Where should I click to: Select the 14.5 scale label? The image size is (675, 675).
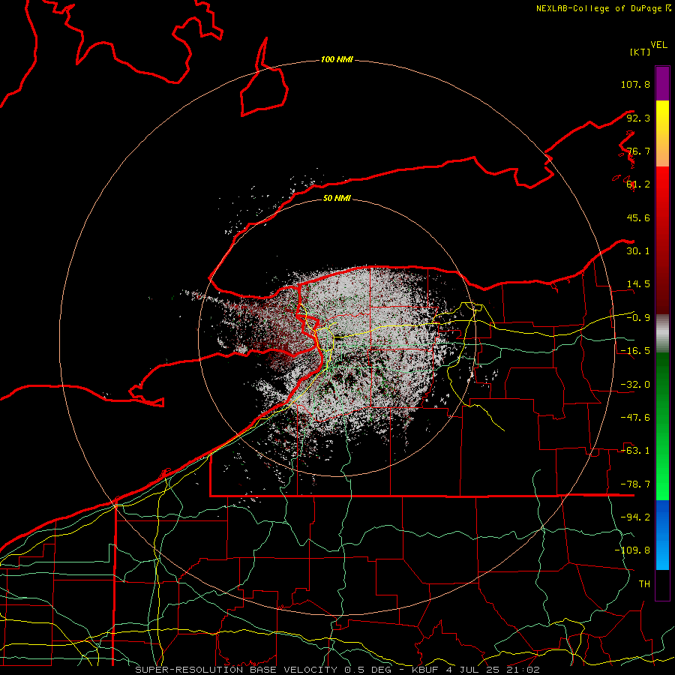tap(638, 284)
